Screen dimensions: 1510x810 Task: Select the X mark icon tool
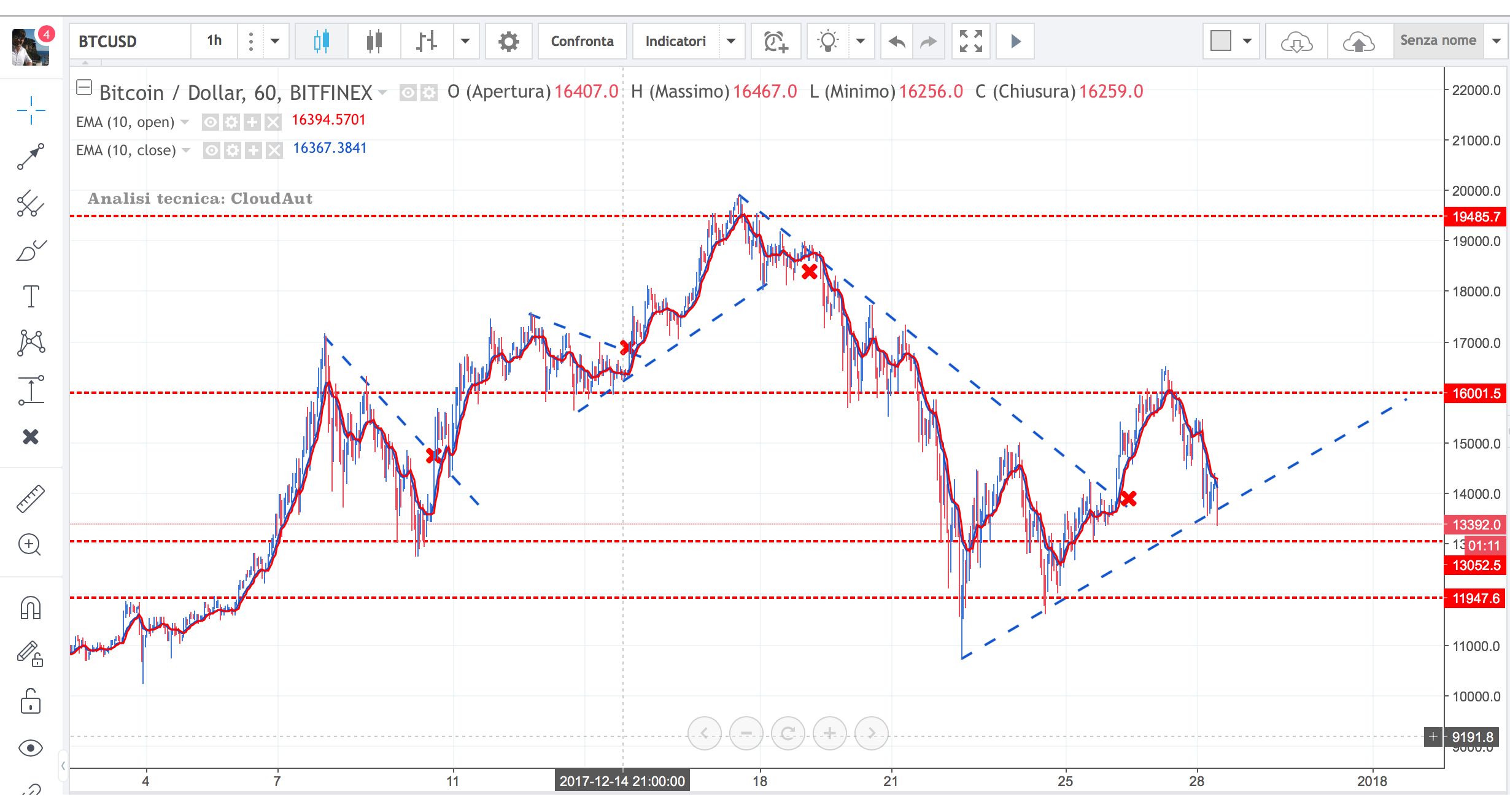pos(31,437)
